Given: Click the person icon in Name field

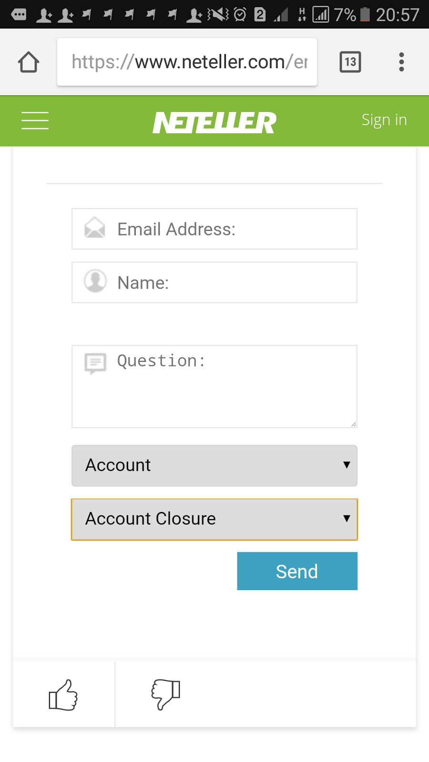Looking at the screenshot, I should [x=95, y=281].
